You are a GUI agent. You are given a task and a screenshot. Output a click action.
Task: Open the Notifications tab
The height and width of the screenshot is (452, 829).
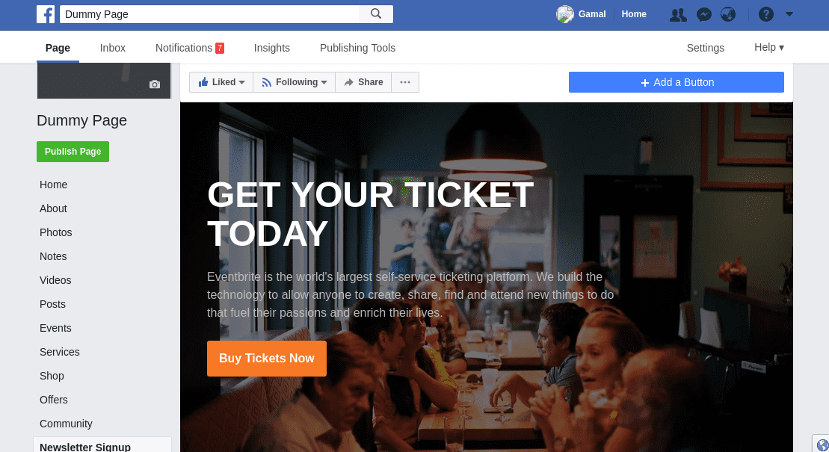click(x=190, y=48)
